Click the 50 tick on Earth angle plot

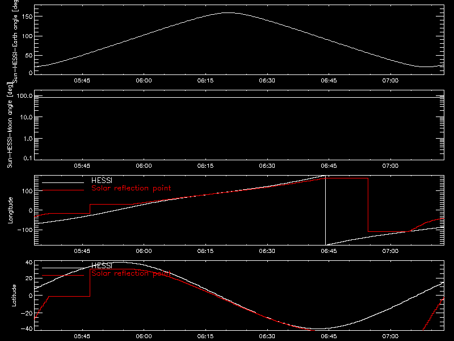(29, 55)
